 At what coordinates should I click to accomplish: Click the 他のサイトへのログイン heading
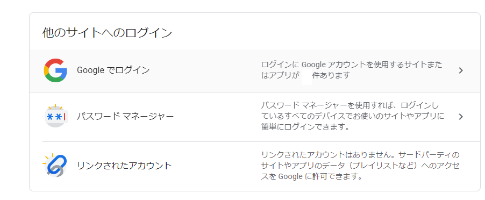pos(107,33)
